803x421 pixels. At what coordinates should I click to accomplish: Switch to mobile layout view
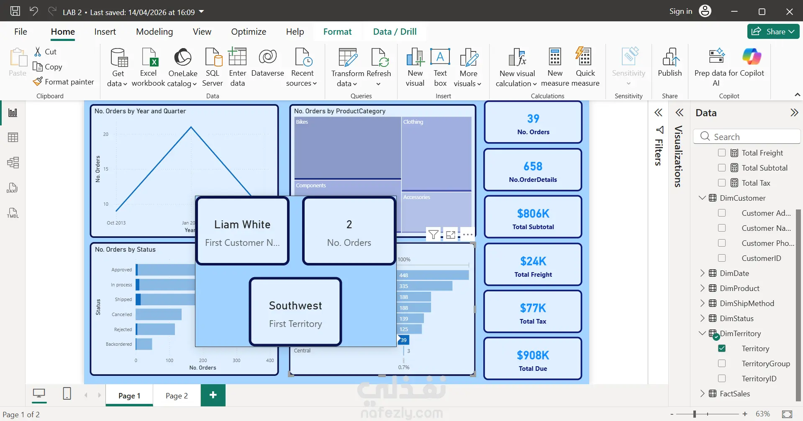point(67,394)
